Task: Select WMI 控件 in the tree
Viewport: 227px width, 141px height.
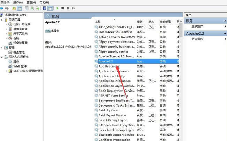Action: tap(20, 66)
